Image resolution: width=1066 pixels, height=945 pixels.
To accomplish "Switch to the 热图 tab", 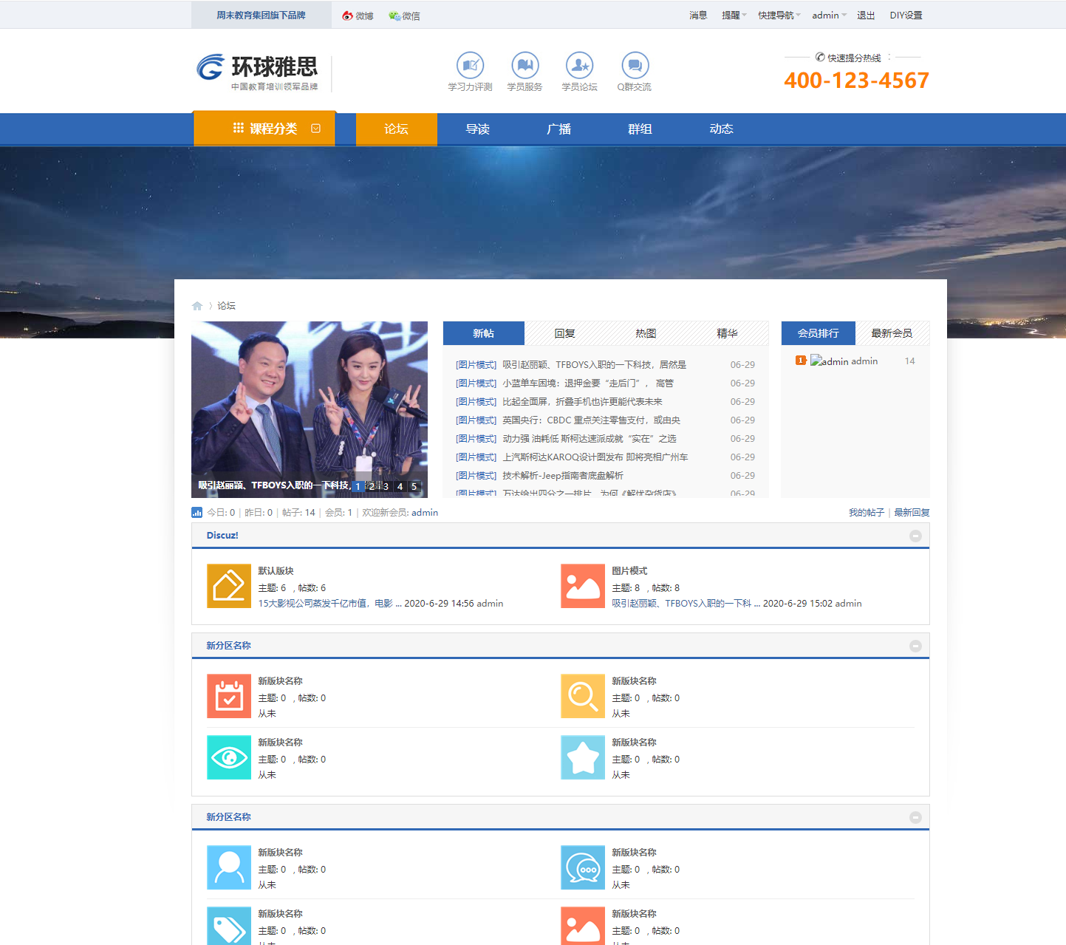I will (646, 333).
